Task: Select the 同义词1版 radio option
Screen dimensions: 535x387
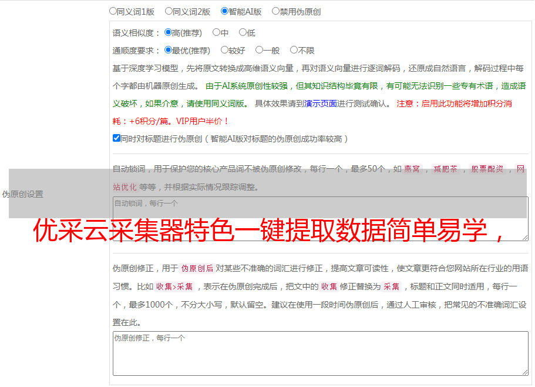Action: click(x=113, y=11)
